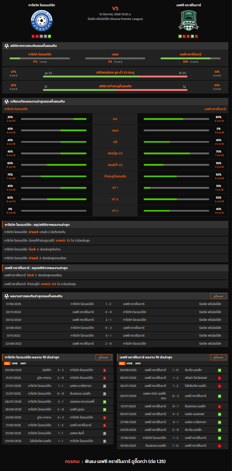Click the 12/08/2023 head-to-head date
232x471 pixels.
coord(13,328)
